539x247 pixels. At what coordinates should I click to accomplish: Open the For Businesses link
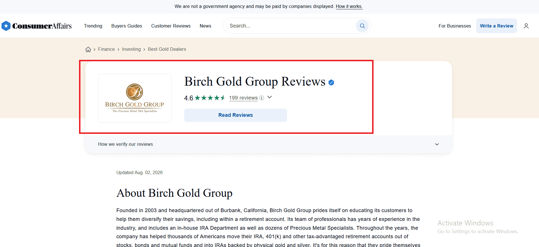pyautogui.click(x=455, y=26)
